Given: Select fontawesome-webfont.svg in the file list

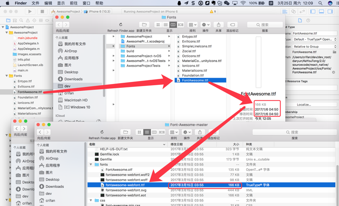Looking at the screenshot, I should 126,190.
